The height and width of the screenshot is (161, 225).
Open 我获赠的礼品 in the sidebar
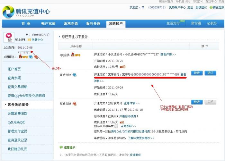tap(17, 149)
